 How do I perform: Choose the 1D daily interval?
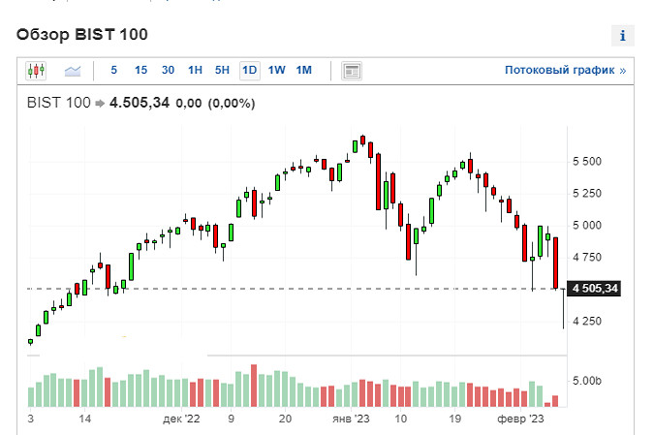pyautogui.click(x=249, y=71)
